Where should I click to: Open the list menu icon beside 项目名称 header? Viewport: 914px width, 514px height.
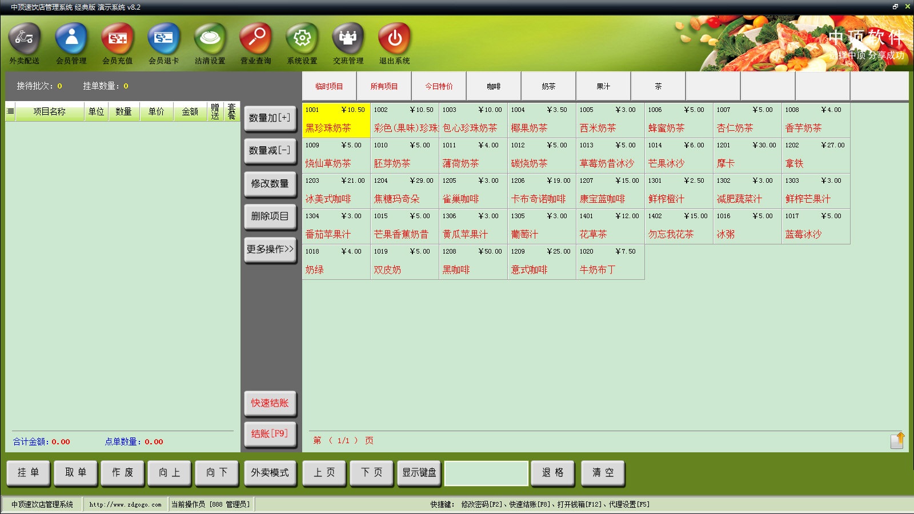coord(10,111)
